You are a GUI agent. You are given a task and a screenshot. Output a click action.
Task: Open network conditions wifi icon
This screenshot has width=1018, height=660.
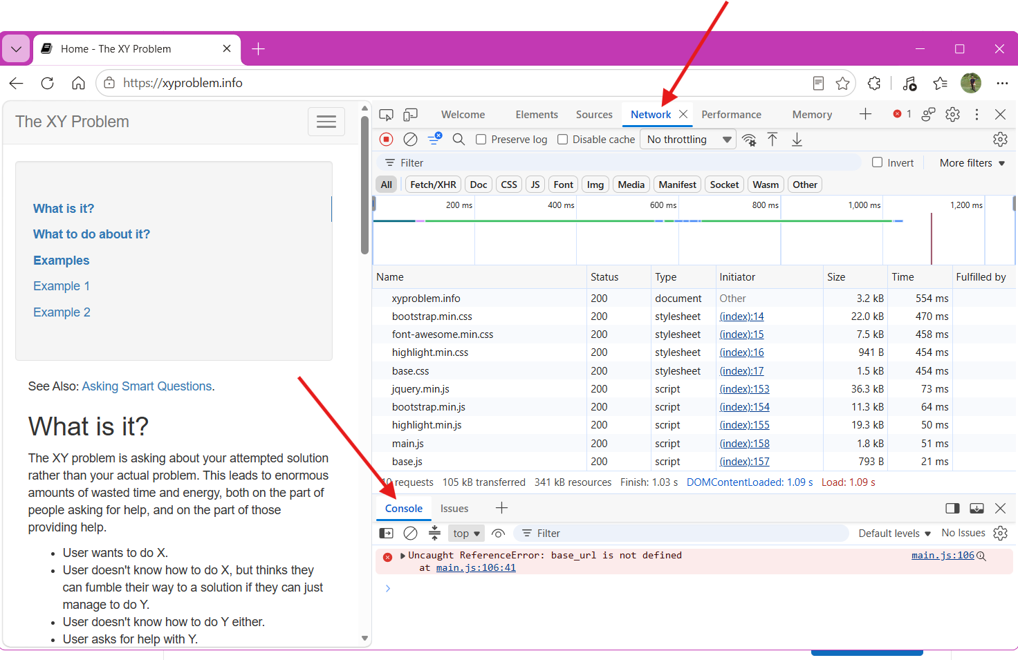749,140
